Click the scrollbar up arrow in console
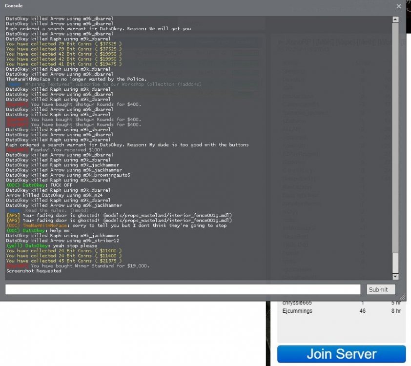The height and width of the screenshot is (366, 411). (x=396, y=20)
